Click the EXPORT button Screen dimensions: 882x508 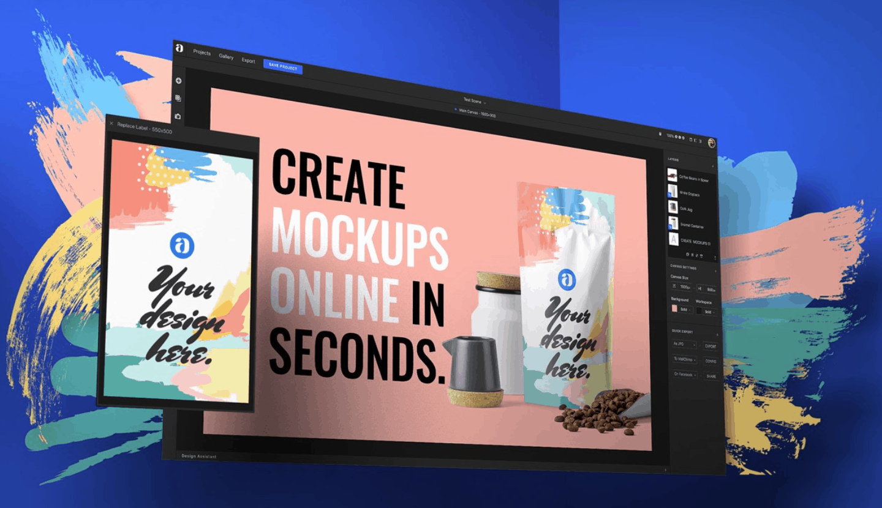[710, 346]
